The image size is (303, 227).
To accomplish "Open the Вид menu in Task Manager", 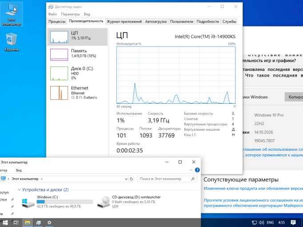I will coord(87,14).
